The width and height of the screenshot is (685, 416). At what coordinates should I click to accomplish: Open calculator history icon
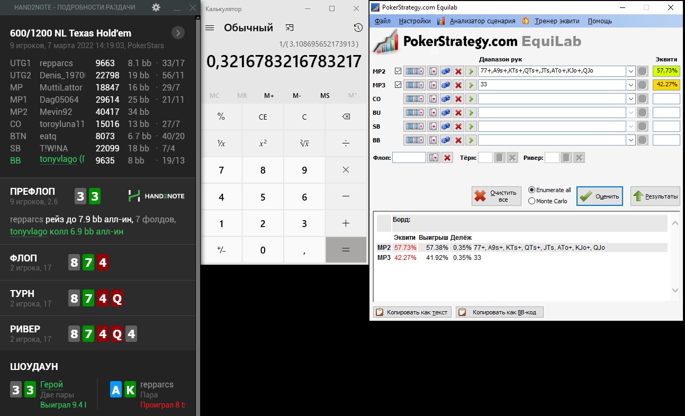pyautogui.click(x=358, y=28)
